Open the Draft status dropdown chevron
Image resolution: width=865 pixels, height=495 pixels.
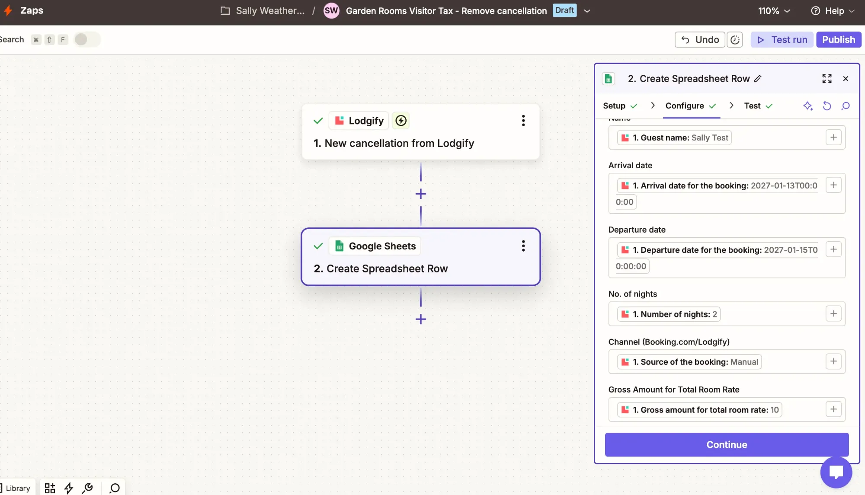point(587,11)
